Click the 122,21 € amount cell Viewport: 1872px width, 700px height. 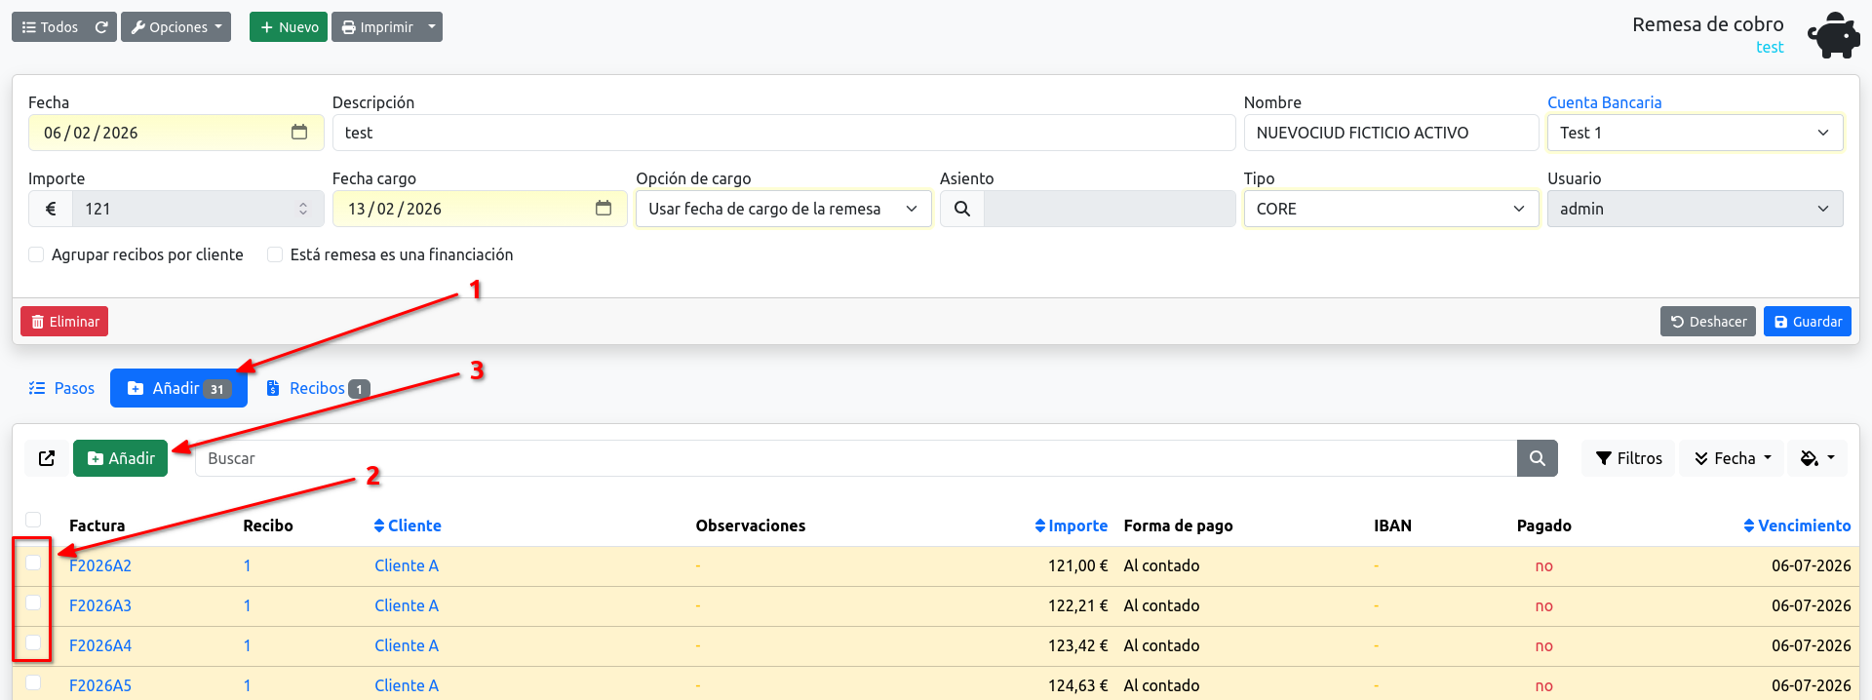tap(1077, 605)
